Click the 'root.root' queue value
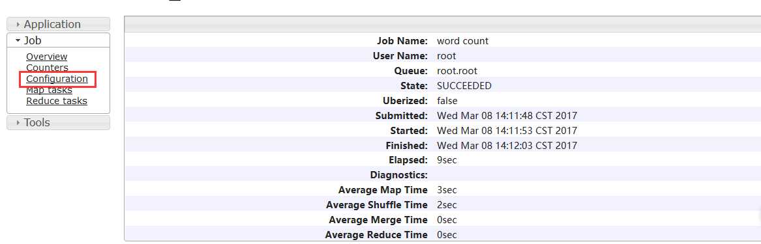Screen dimensions: 761x244 pos(457,71)
